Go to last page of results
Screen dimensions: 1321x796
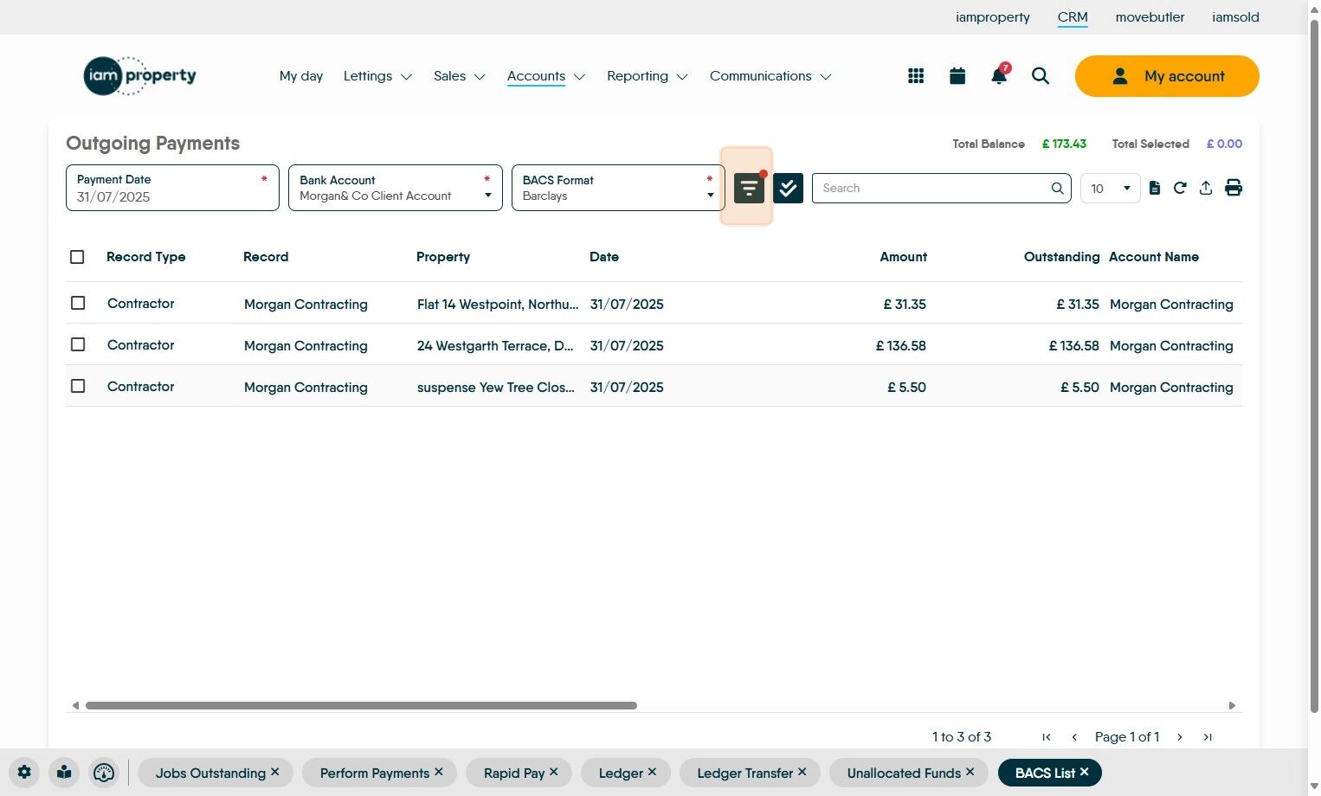click(x=1208, y=737)
